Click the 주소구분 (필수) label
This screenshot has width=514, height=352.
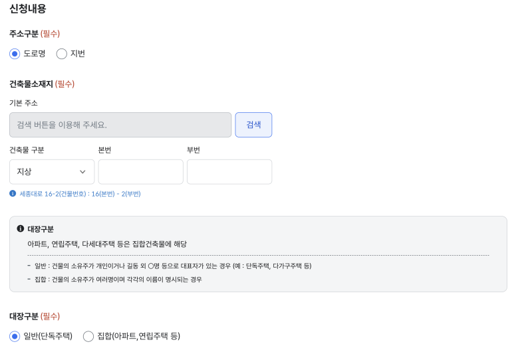pos(35,34)
